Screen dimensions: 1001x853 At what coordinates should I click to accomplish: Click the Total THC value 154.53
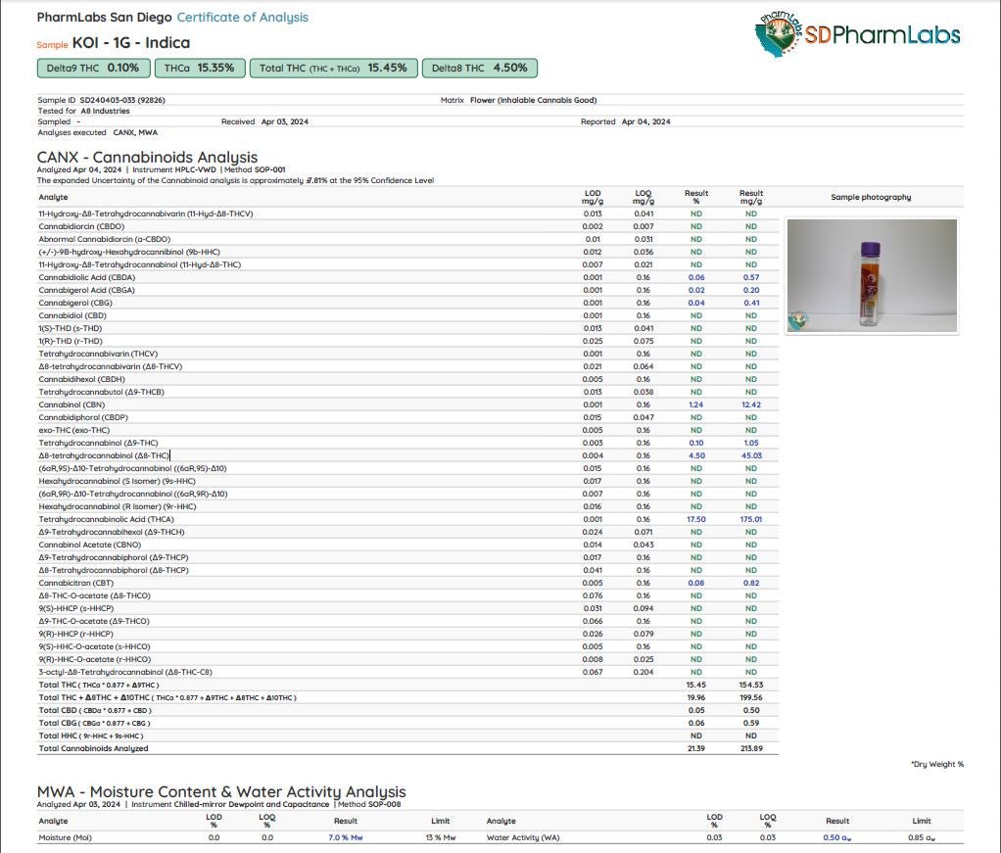pyautogui.click(x=751, y=686)
